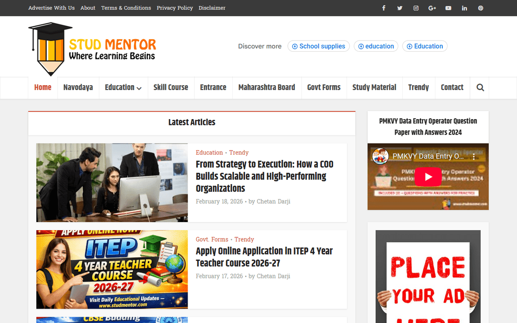Open the Entrance menu item

click(x=213, y=88)
